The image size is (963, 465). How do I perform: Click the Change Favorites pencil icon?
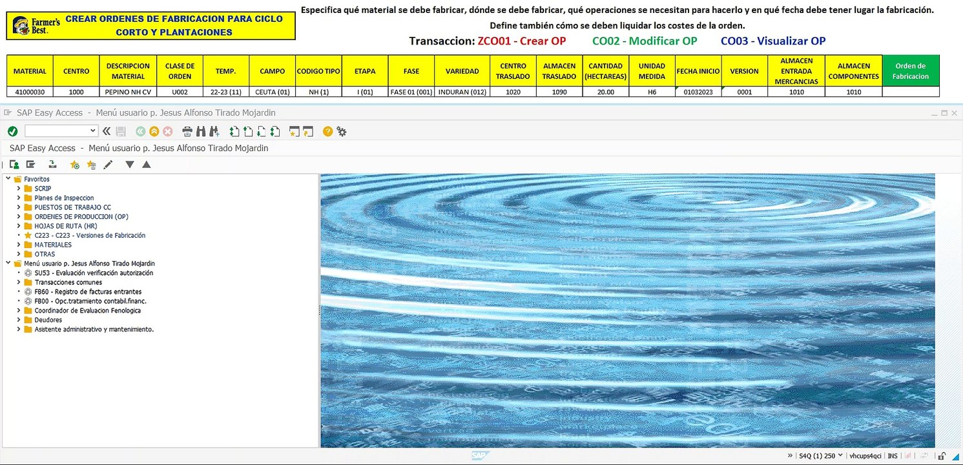pyautogui.click(x=108, y=165)
